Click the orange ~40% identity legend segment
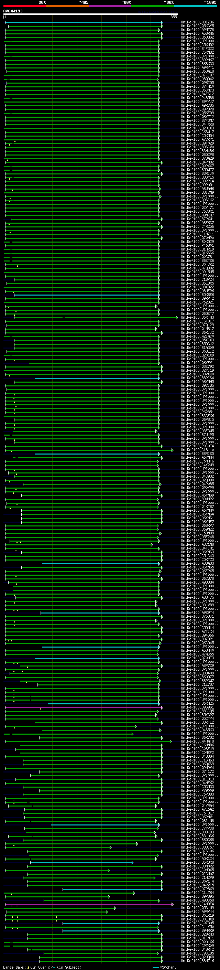The width and height of the screenshot is (220, 970). 67,6
